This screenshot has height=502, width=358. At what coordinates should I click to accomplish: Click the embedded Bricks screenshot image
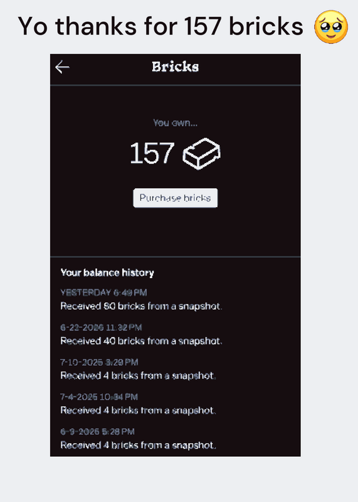pos(176,255)
